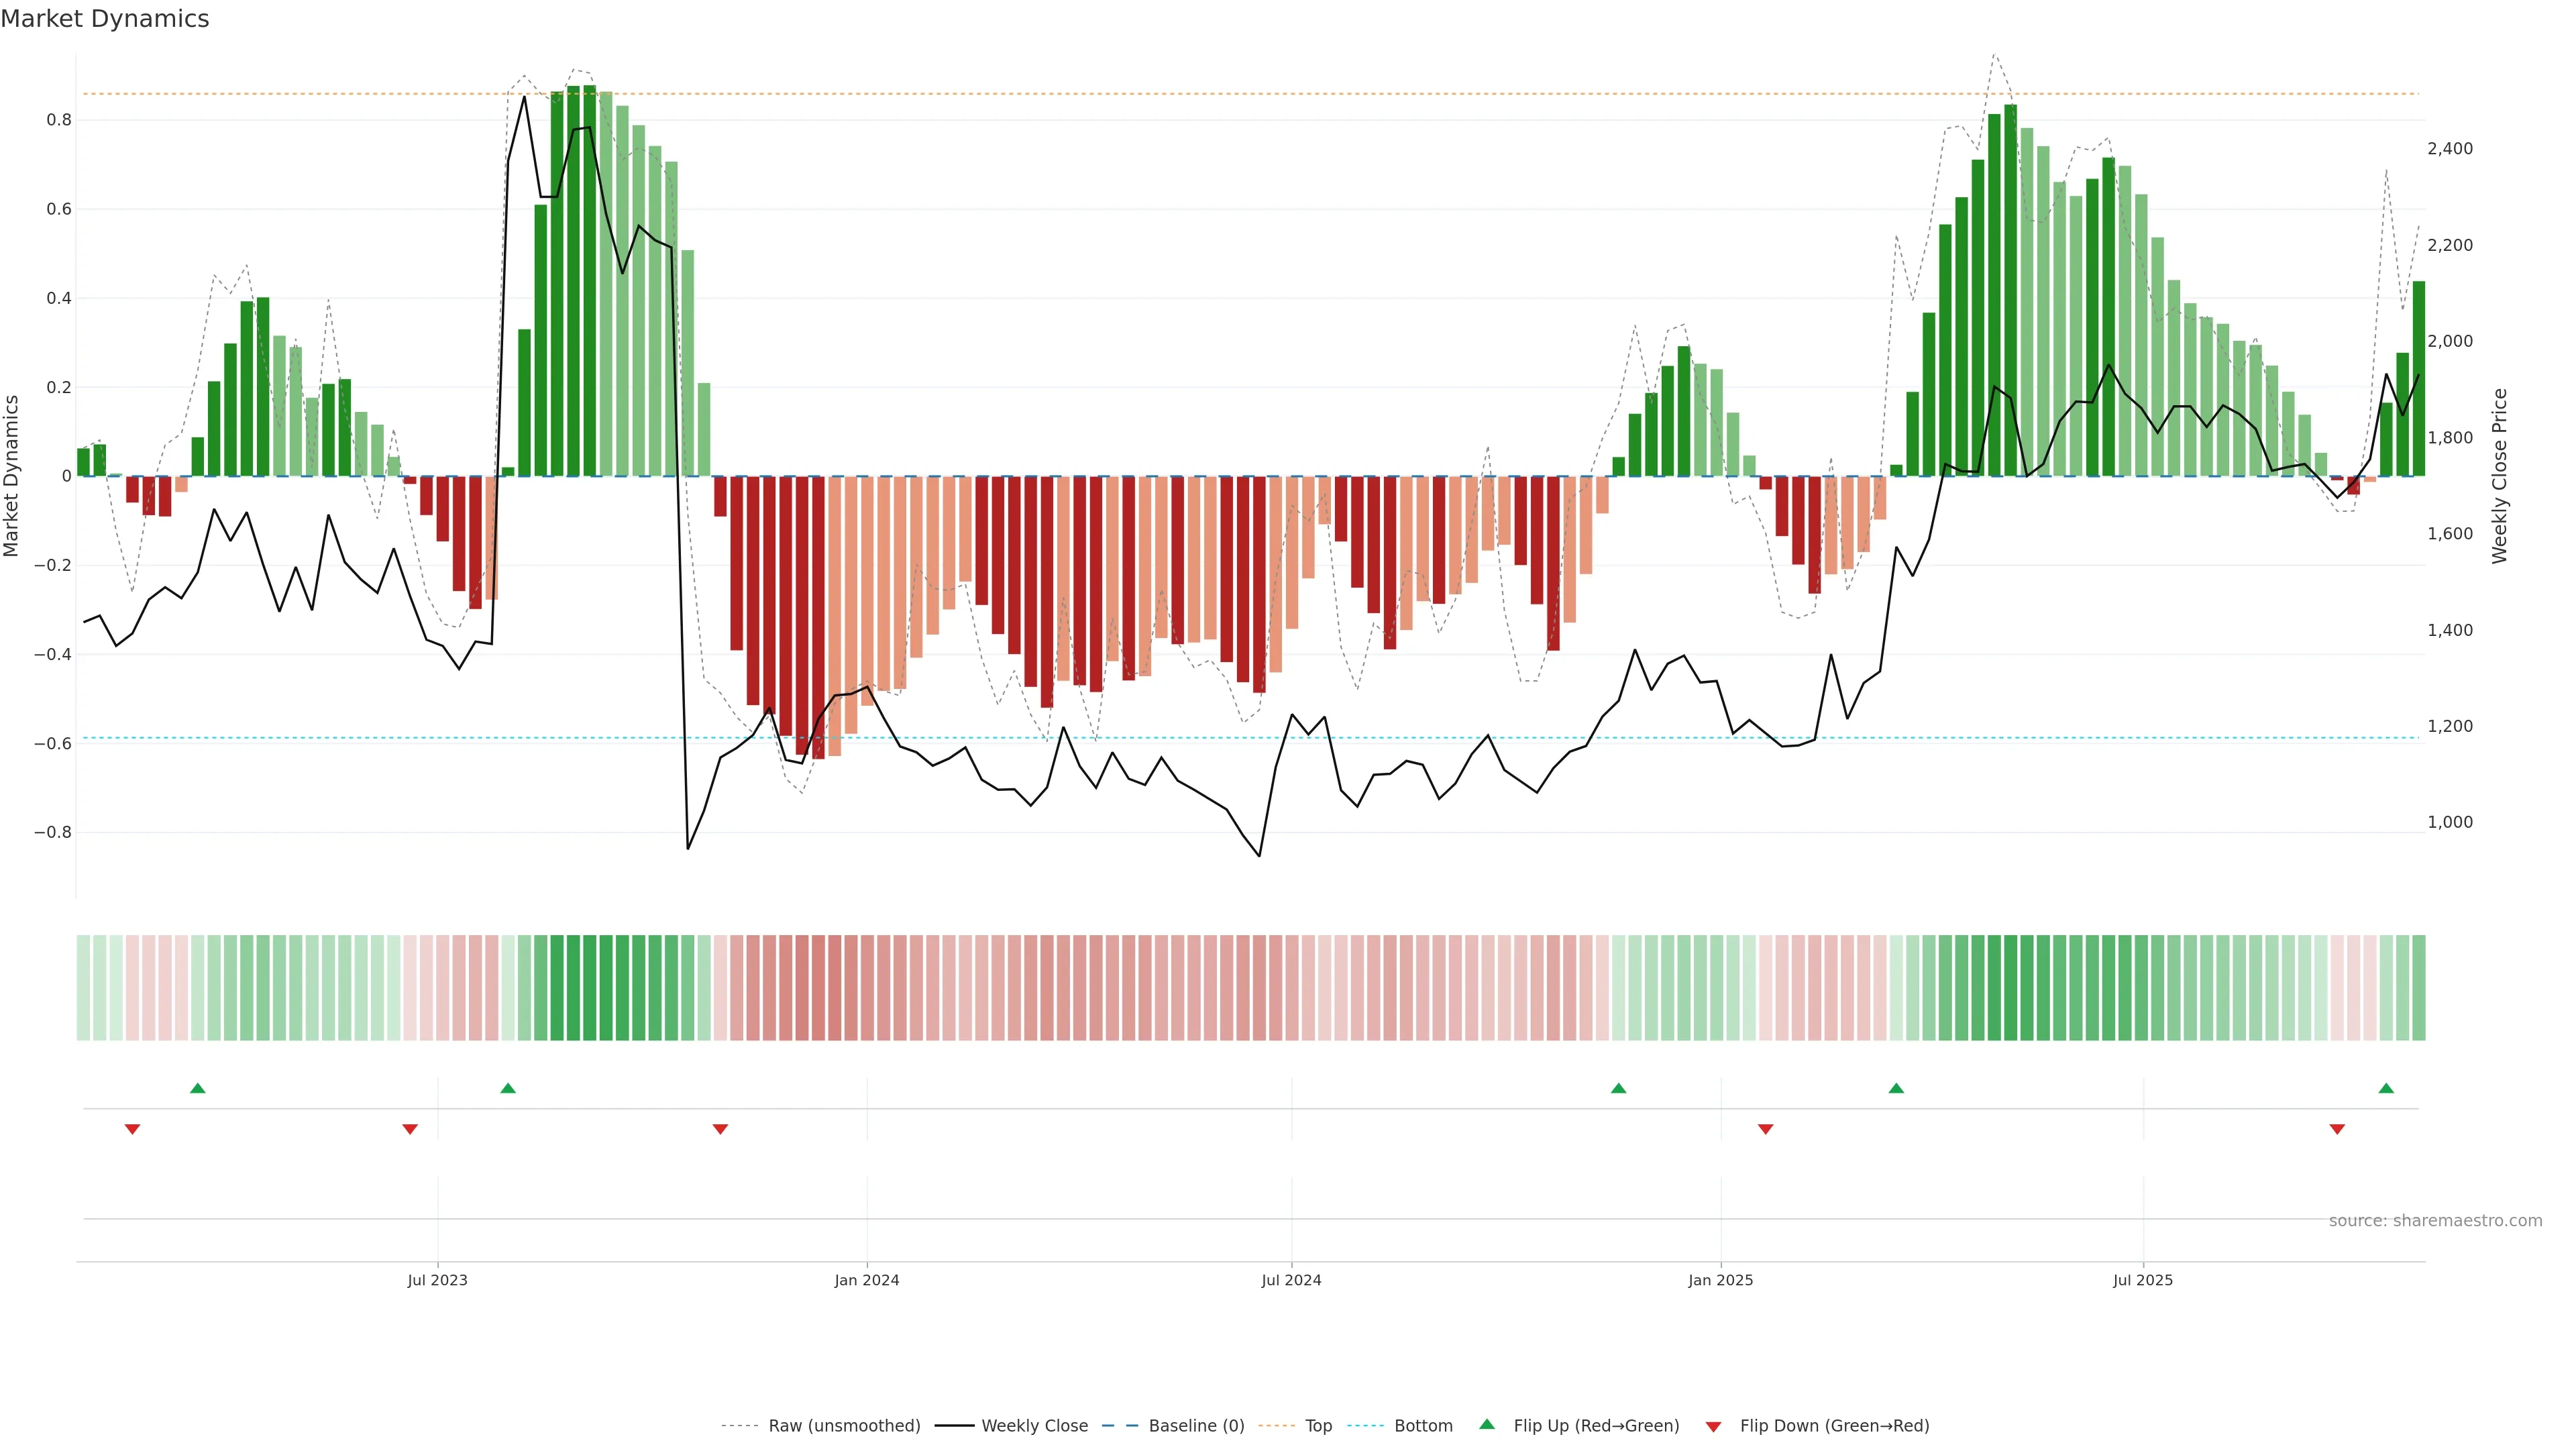
Task: Click the Market Dynamics chart title
Action: 105,19
